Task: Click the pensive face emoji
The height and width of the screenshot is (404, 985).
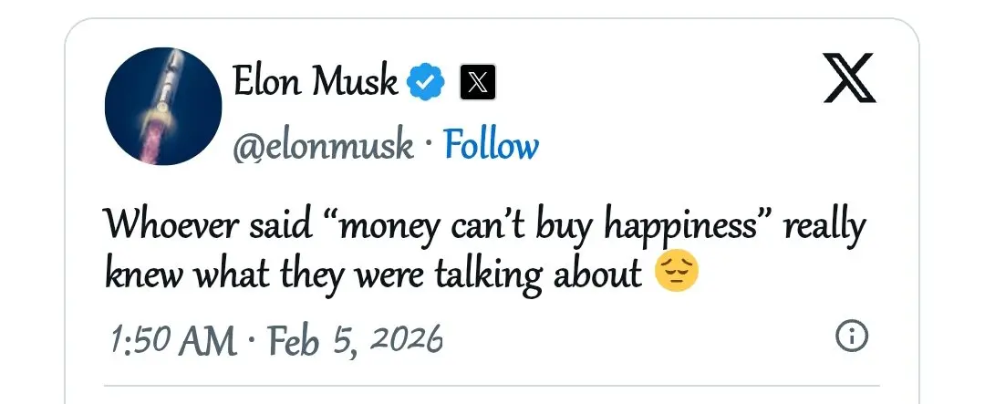Action: coord(677,274)
